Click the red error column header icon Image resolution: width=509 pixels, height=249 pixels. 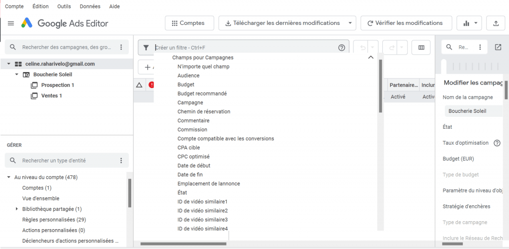[151, 85]
